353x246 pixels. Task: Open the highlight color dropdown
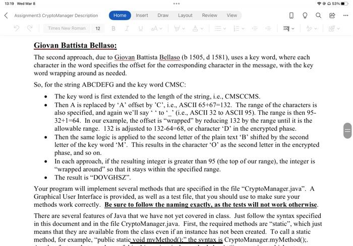180,29
